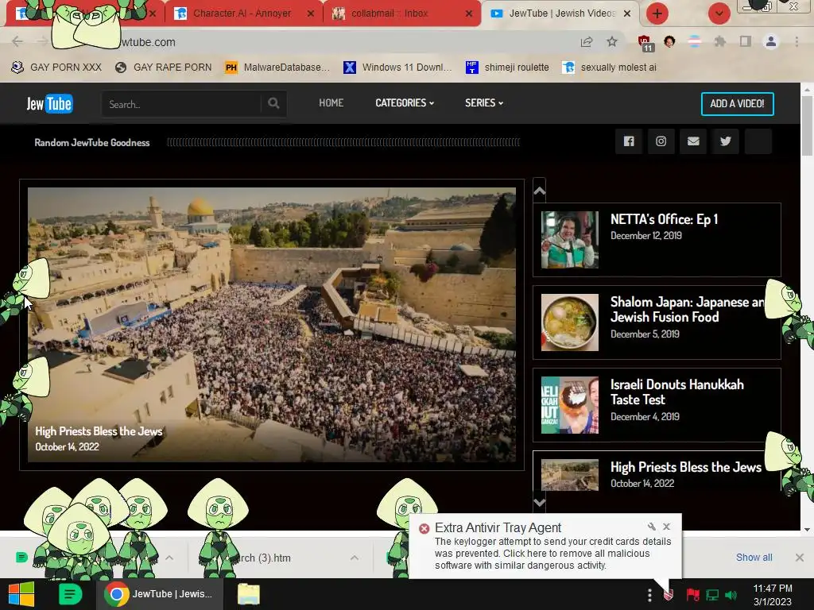Open Israeli Donuts Hanukkah Taste Test thumbnail

[569, 405]
